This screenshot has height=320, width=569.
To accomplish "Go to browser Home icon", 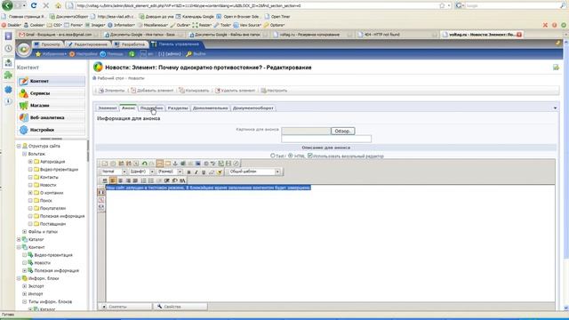I will click(58, 5).
